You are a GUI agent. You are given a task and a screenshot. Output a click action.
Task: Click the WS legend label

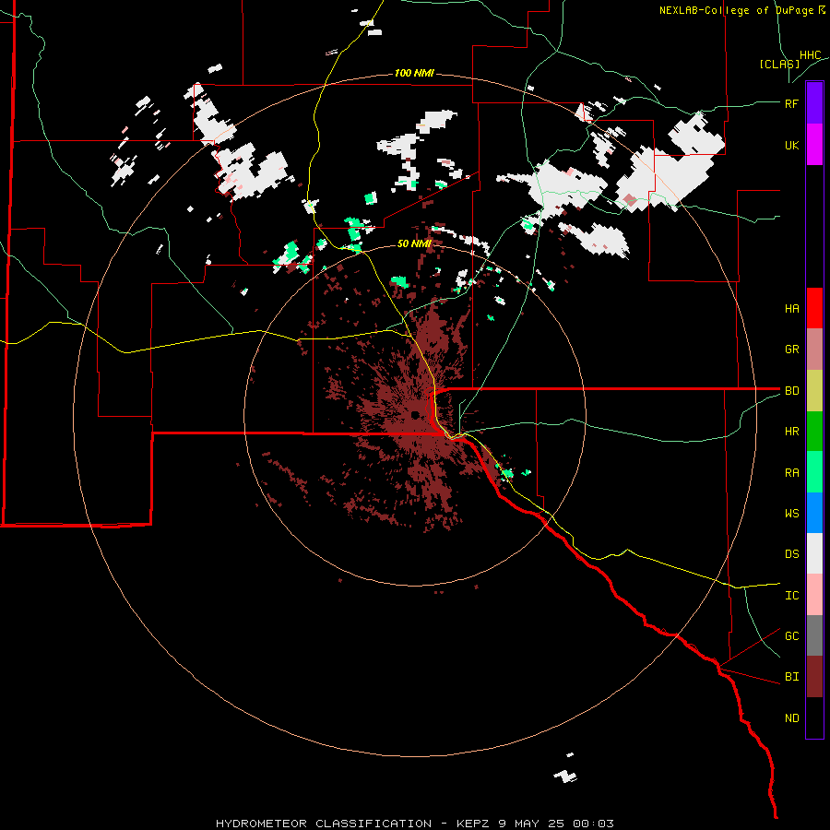(791, 514)
